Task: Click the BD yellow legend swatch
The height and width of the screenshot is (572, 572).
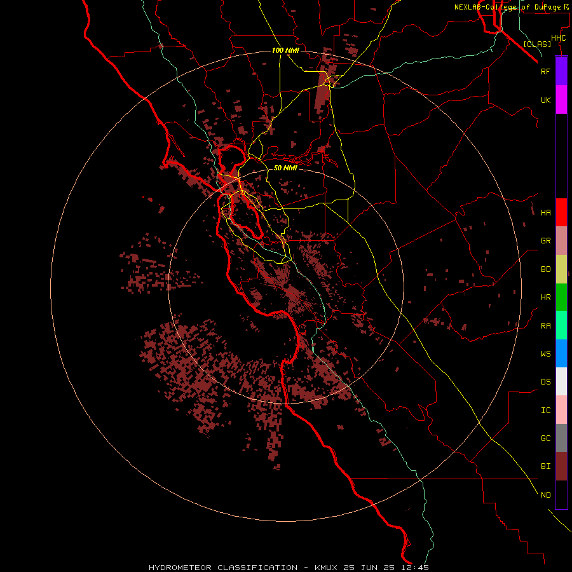Action: (561, 269)
